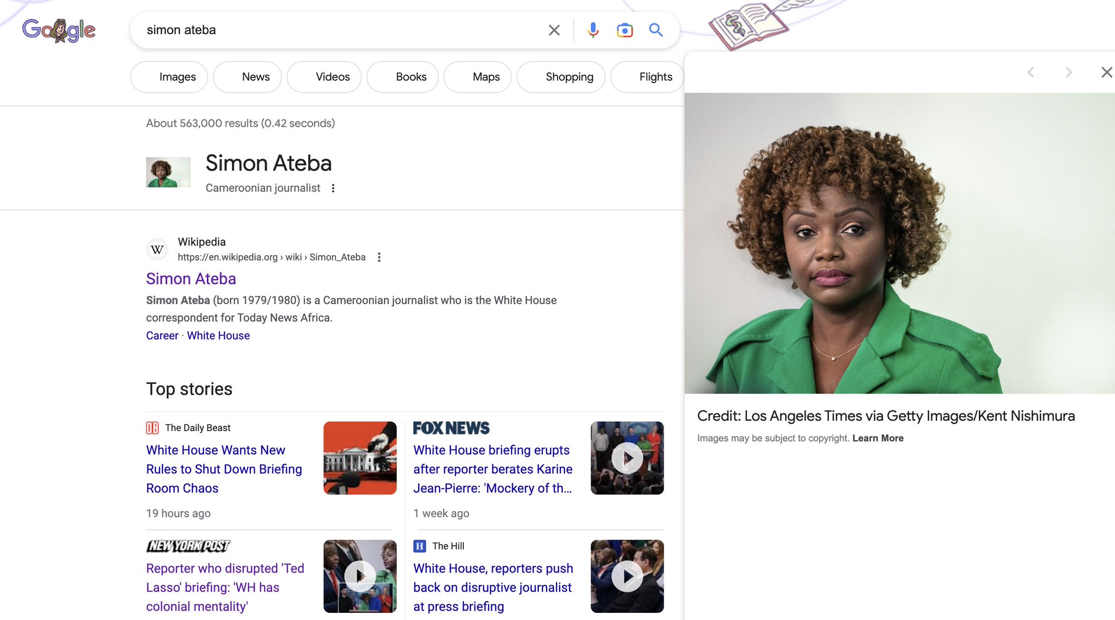Open New York Post Ted Lasso briefing story
Screen dimensions: 1115x620
click(x=225, y=587)
